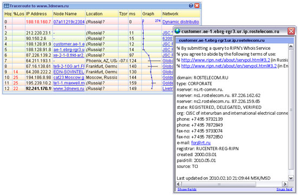
Task: Open the te1-1.maxwell.m node link
Action: [69, 83]
